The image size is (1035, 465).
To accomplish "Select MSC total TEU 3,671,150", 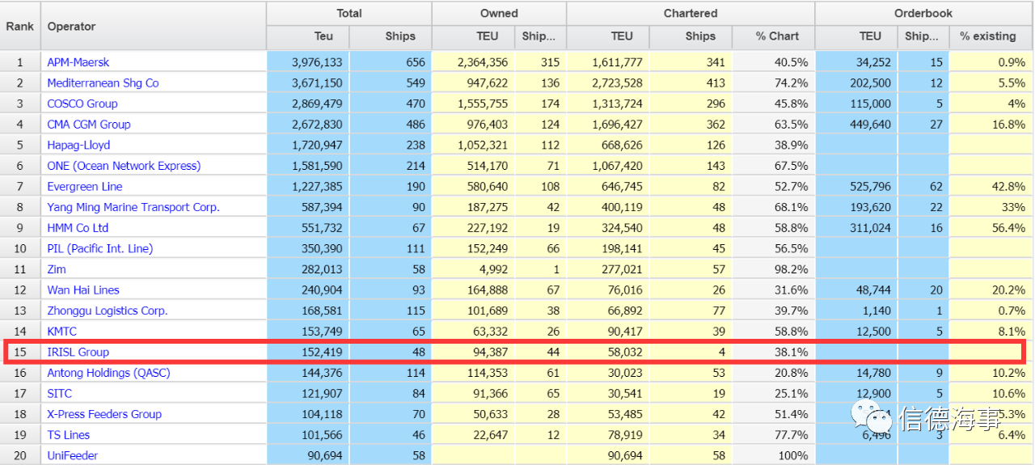I will (317, 82).
